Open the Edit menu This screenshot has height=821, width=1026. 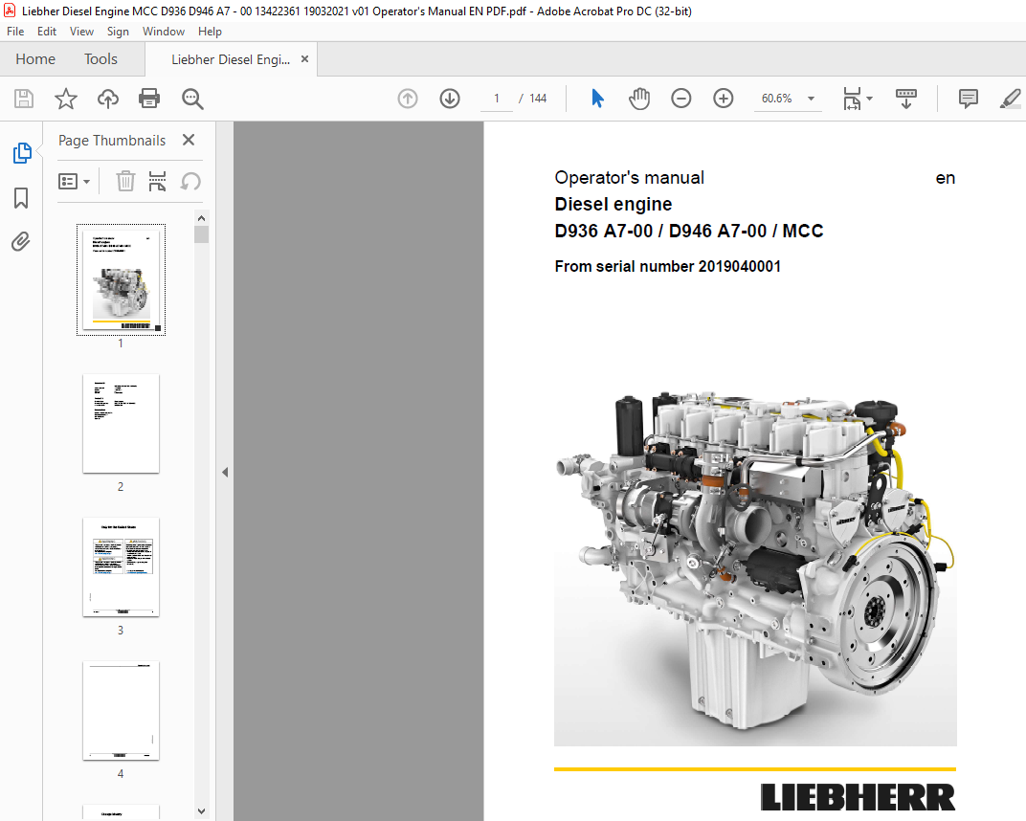click(x=47, y=32)
